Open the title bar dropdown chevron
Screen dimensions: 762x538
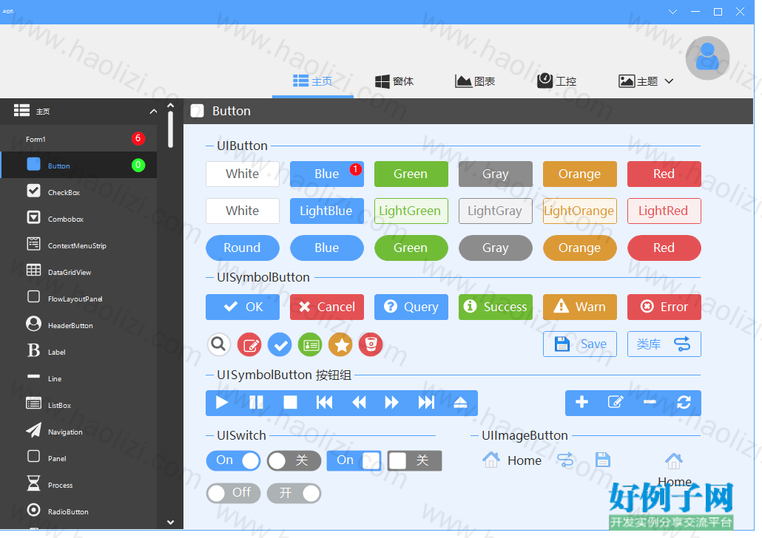tap(672, 12)
